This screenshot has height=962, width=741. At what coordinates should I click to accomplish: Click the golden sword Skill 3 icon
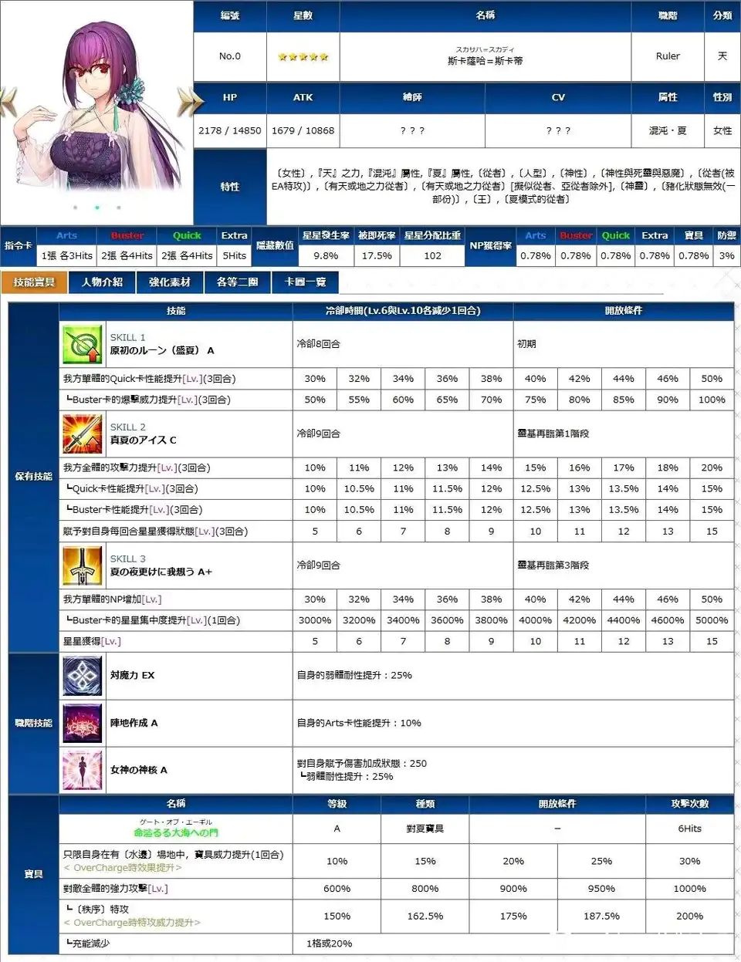tap(83, 565)
